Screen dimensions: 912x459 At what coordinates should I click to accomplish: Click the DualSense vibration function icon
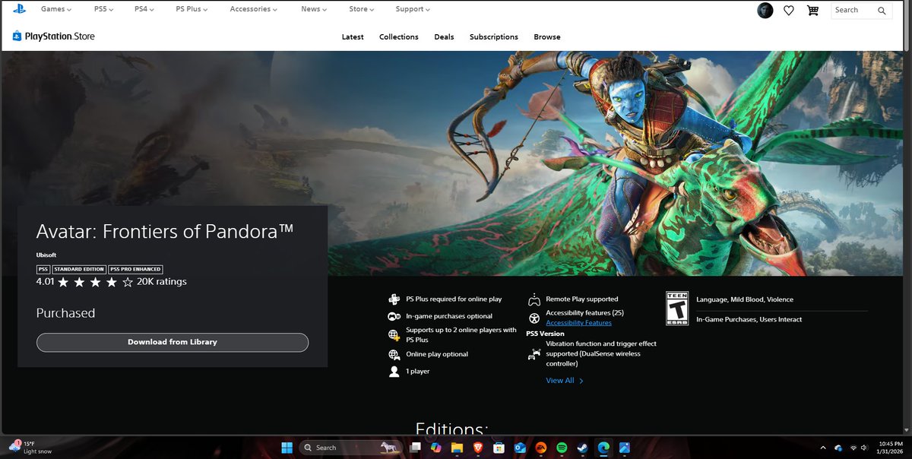tap(534, 353)
